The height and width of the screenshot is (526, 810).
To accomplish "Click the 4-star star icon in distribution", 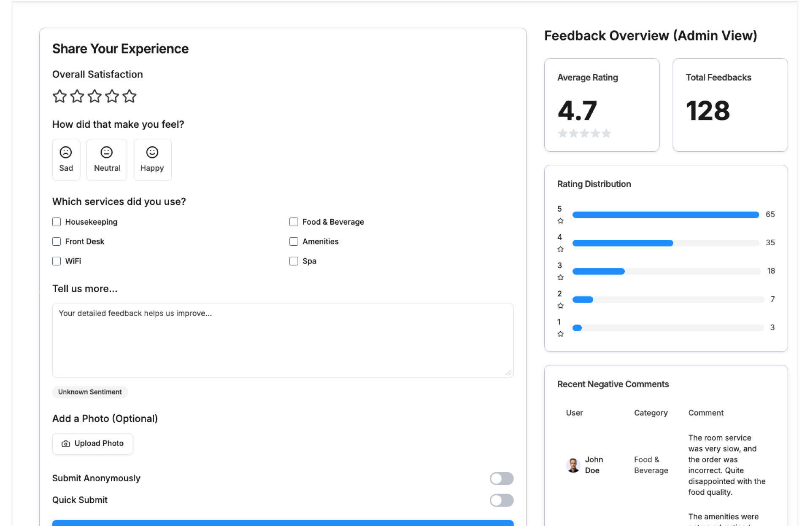I will tap(560, 249).
